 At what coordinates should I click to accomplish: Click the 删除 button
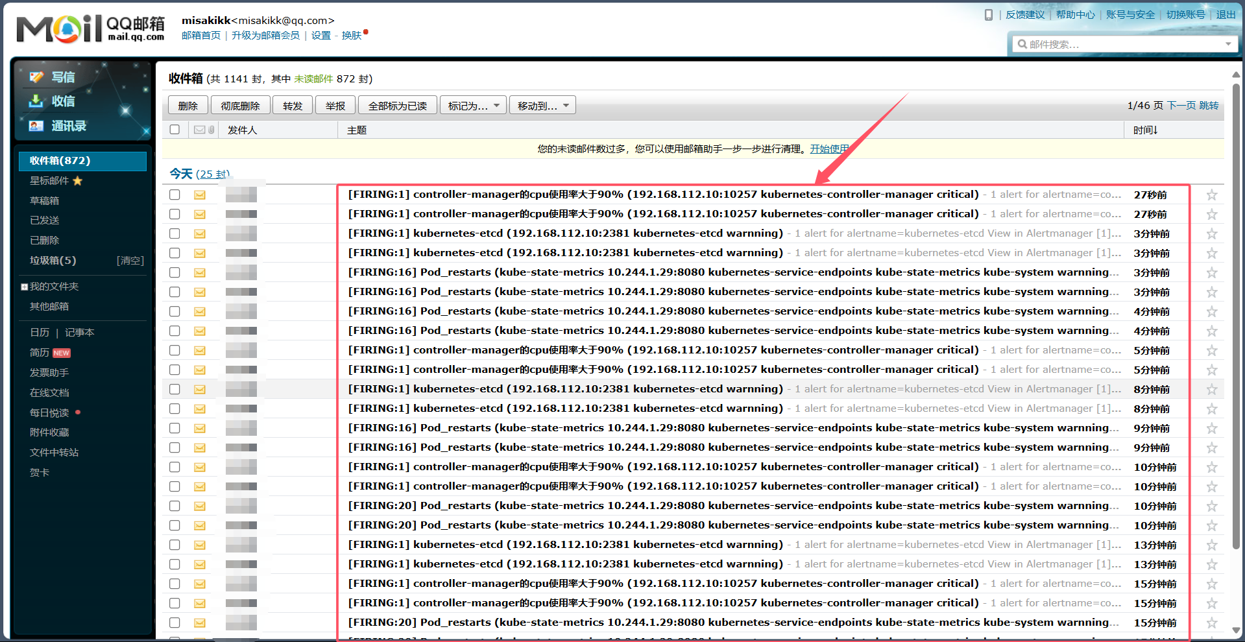tap(188, 106)
